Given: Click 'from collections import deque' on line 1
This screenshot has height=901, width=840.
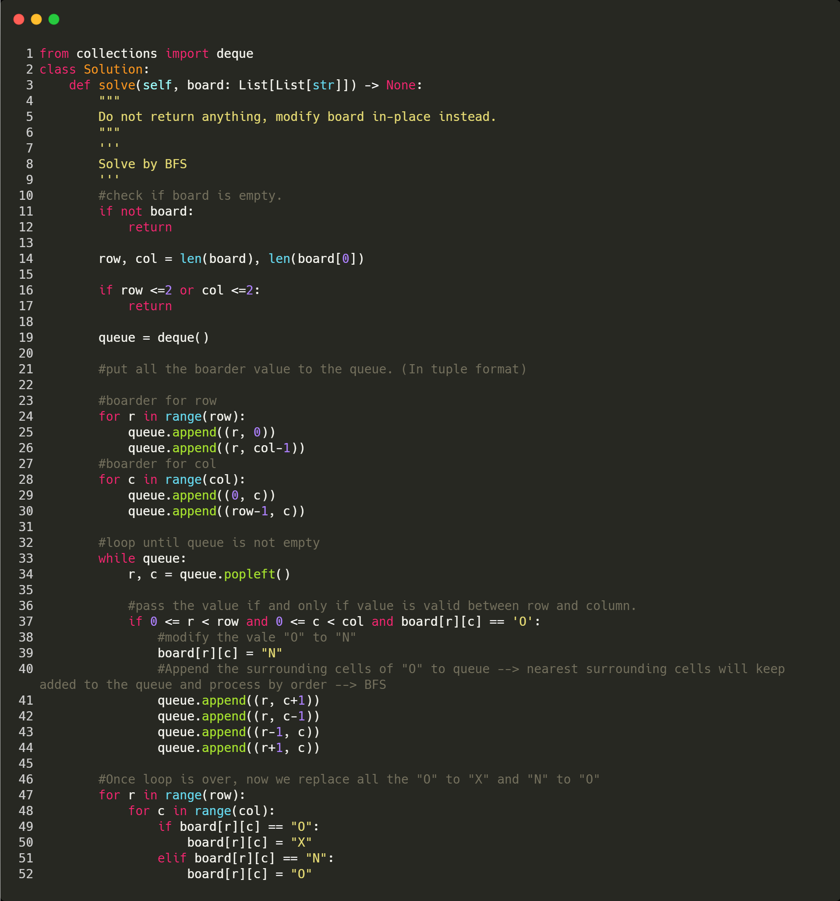Looking at the screenshot, I should pyautogui.click(x=146, y=53).
